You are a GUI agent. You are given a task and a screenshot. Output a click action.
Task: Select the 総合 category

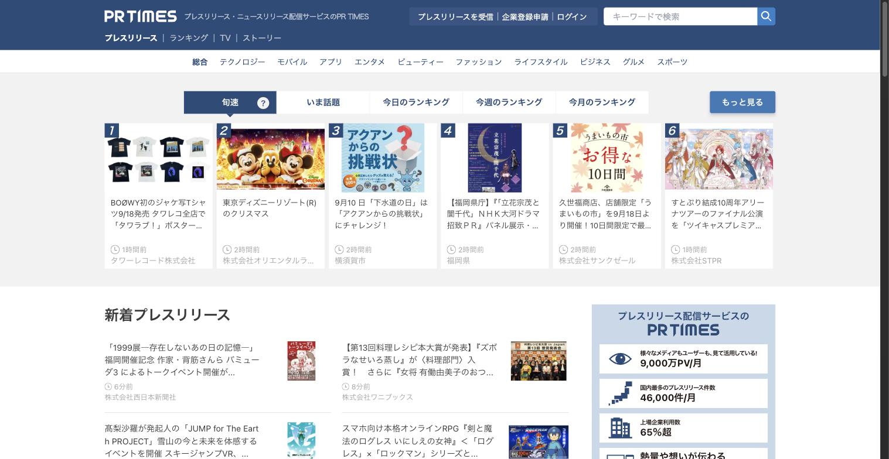click(x=200, y=61)
